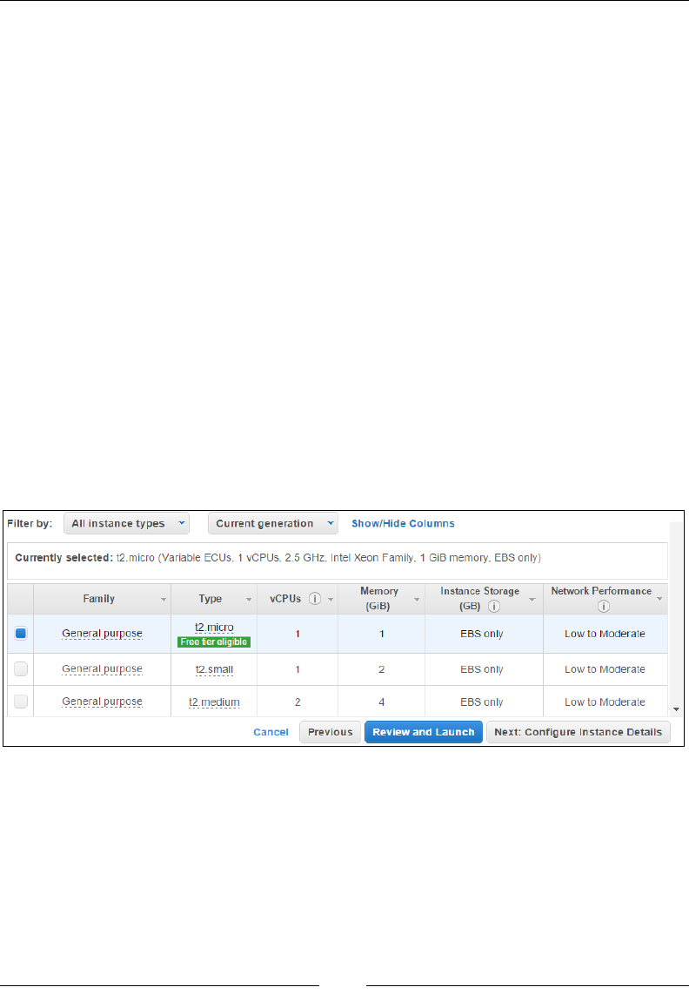Deselect the t2.micro instance checkbox

[21, 633]
